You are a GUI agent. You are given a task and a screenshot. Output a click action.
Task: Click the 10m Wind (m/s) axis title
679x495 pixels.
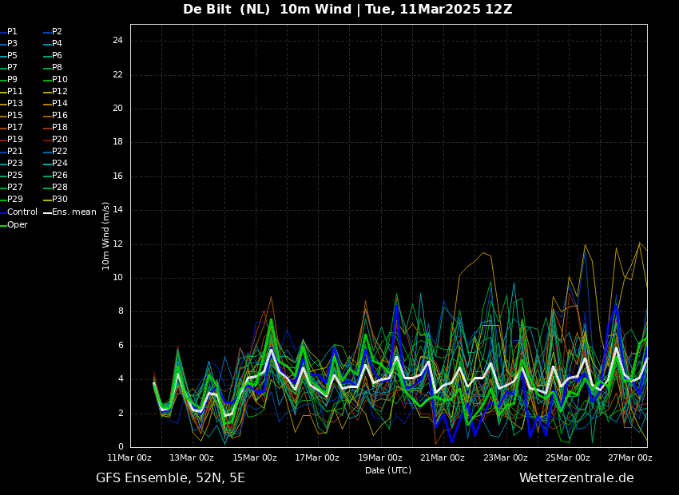click(105, 236)
